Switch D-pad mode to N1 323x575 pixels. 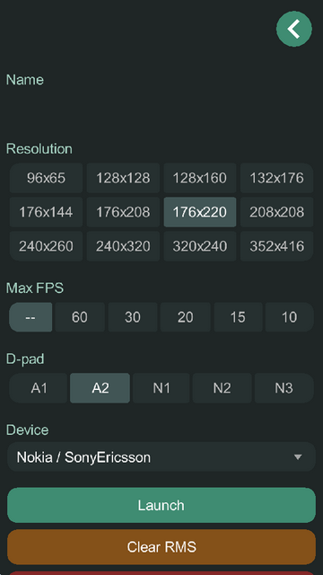161,388
